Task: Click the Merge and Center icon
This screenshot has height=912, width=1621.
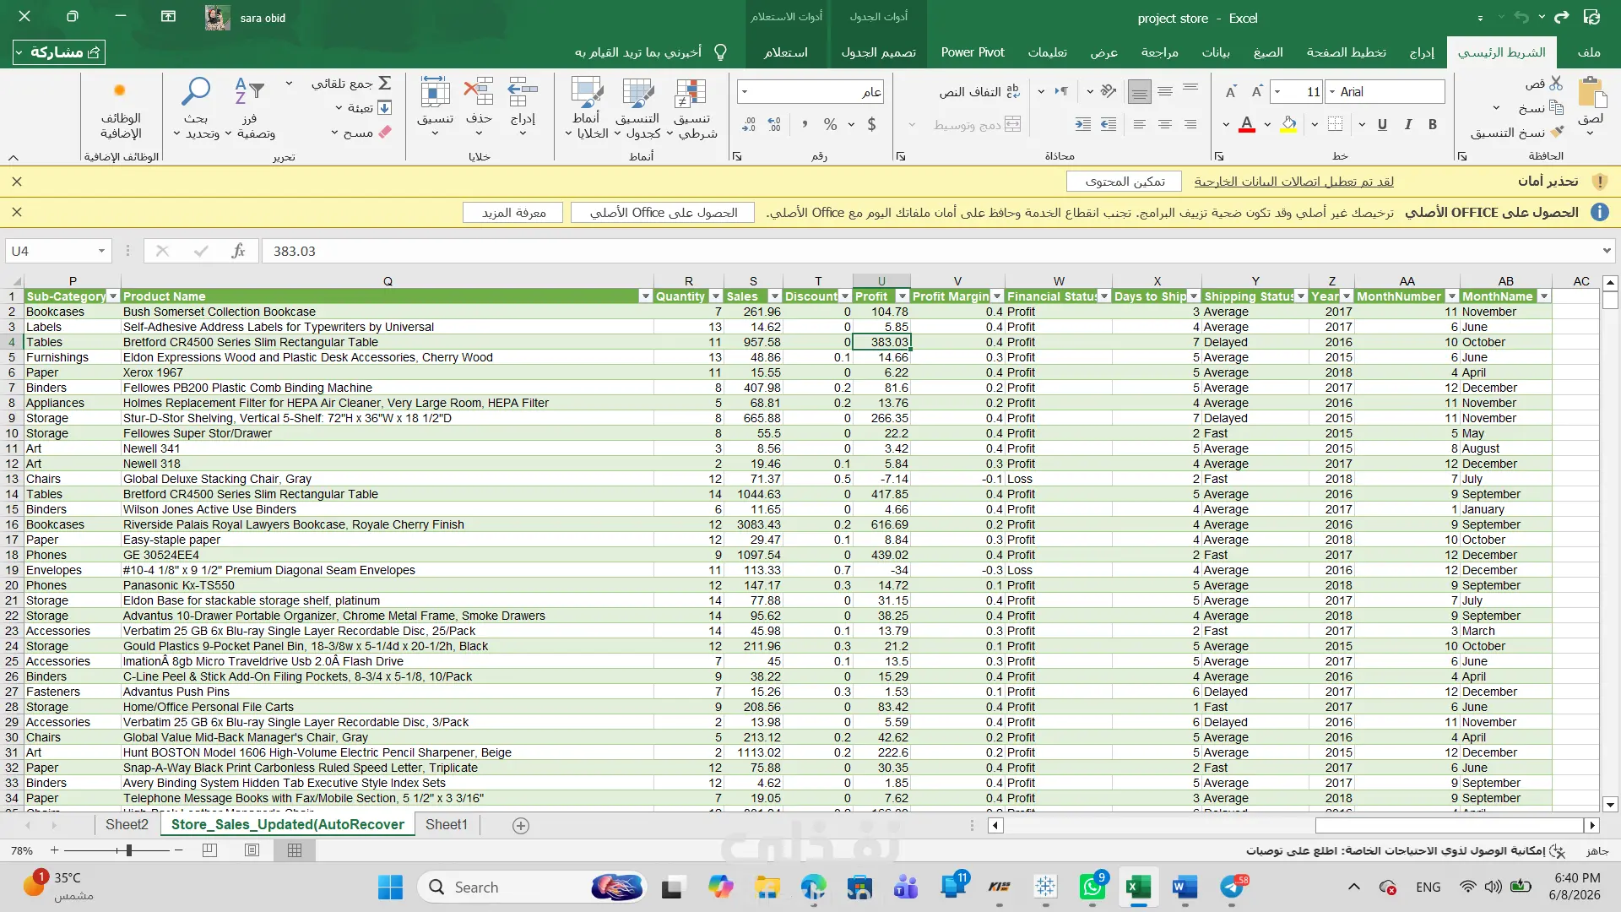Action: click(x=1012, y=125)
